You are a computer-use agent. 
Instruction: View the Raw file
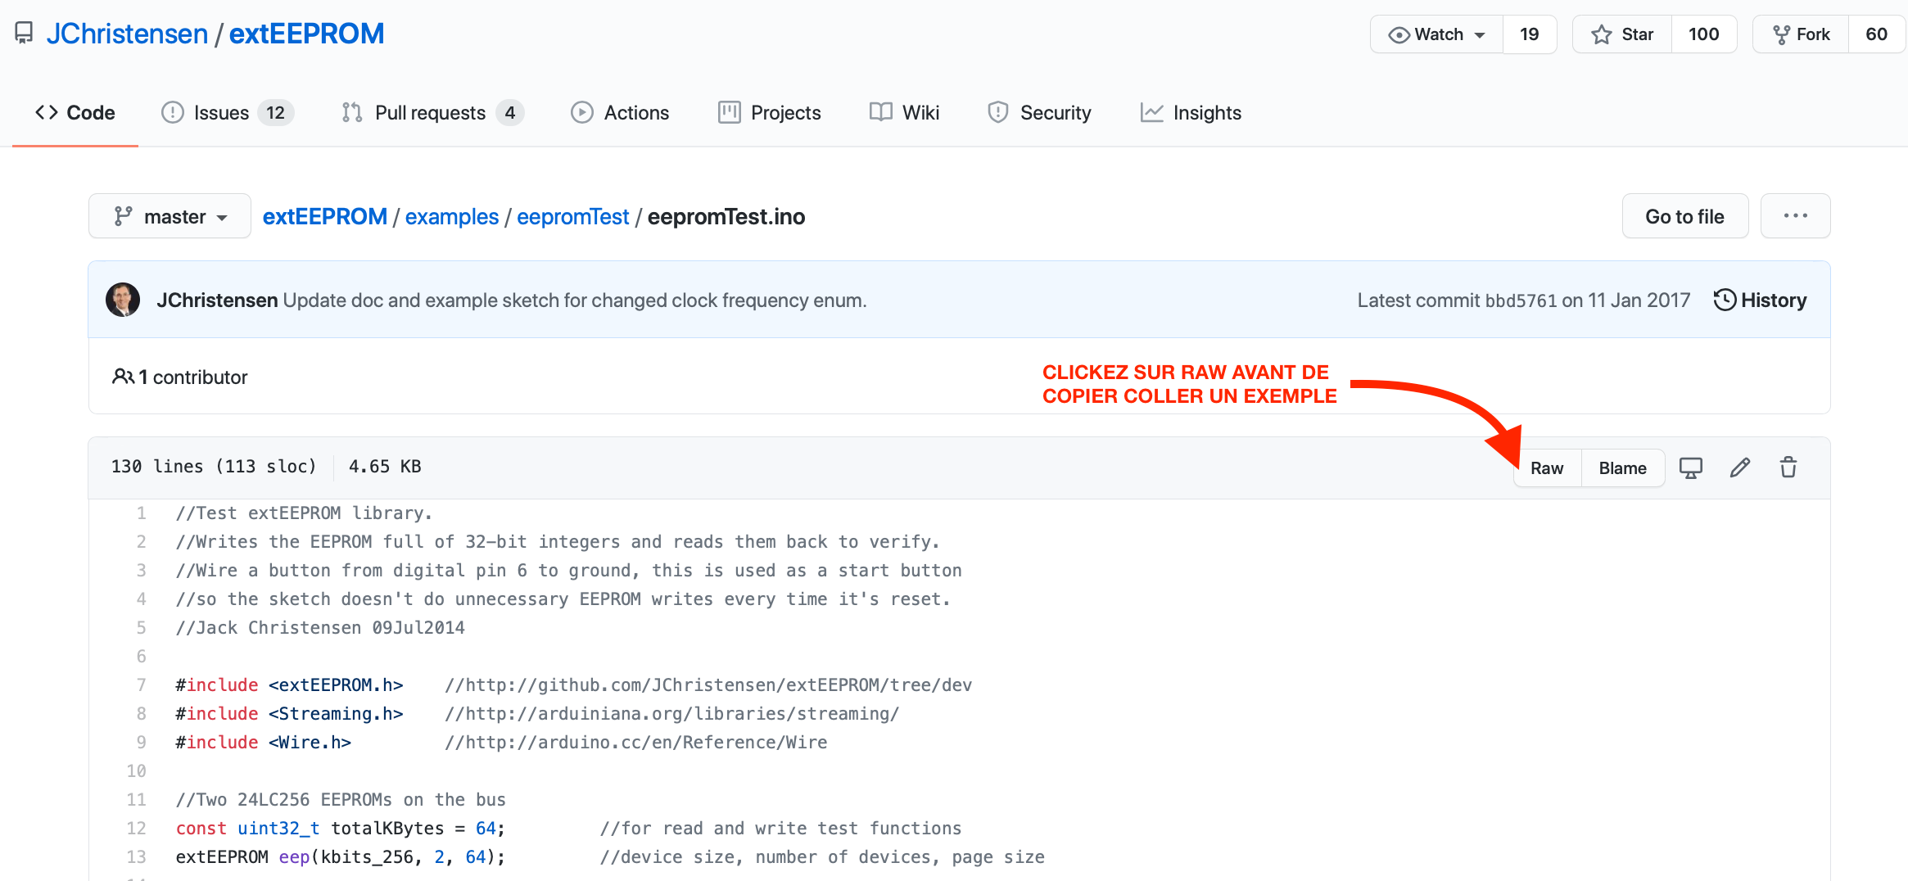(x=1547, y=468)
